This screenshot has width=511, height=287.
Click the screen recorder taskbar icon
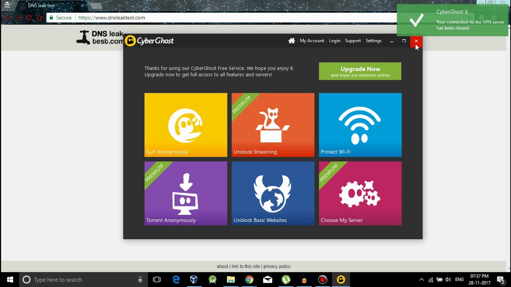pos(323,280)
